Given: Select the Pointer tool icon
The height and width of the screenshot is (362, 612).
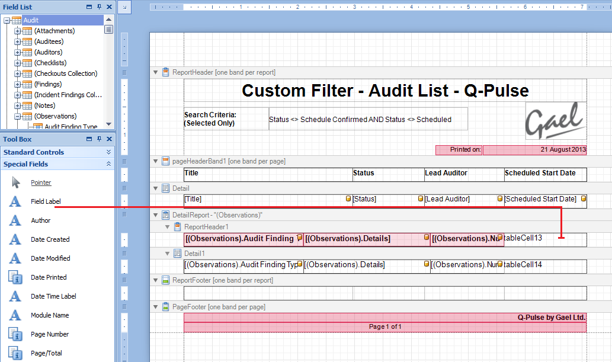Looking at the screenshot, I should click(x=15, y=182).
